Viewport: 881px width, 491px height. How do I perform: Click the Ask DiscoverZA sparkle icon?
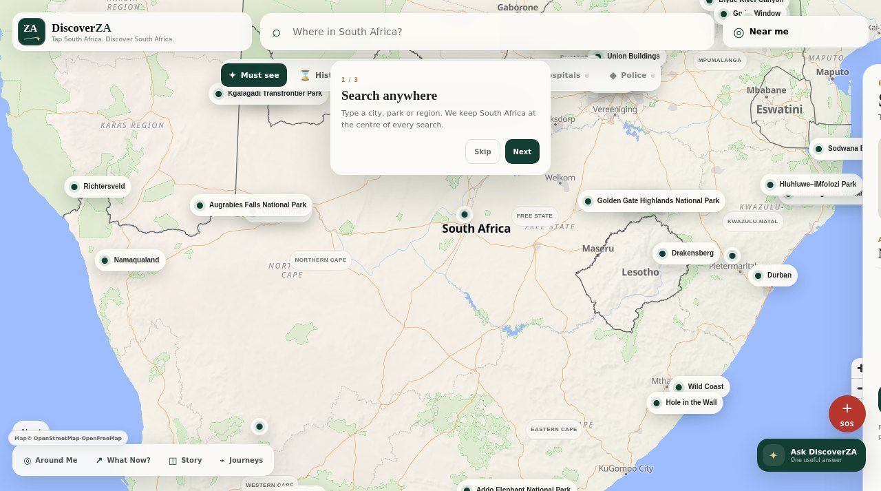[773, 455]
